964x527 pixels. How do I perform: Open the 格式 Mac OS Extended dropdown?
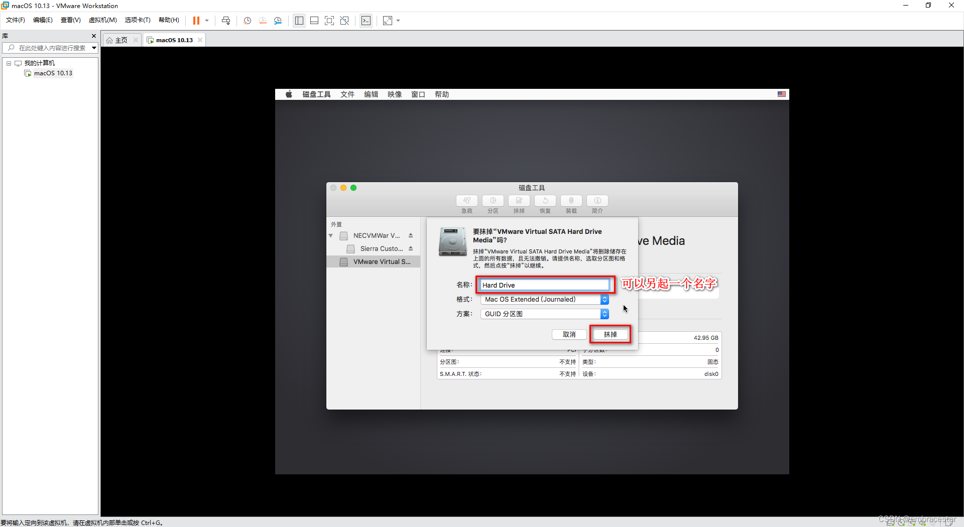544,300
